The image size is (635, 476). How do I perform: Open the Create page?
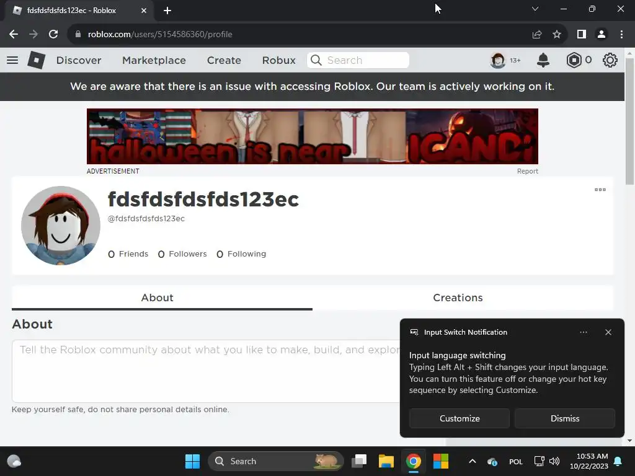tap(224, 60)
